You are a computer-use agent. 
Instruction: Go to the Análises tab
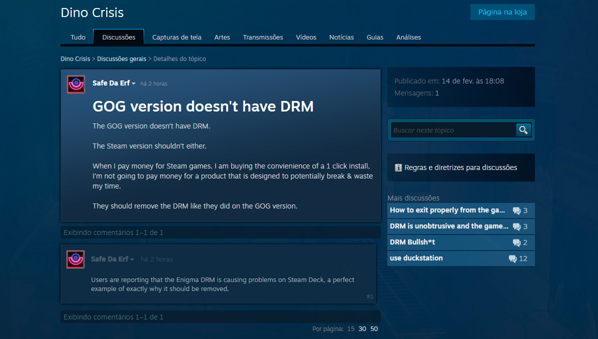click(408, 37)
